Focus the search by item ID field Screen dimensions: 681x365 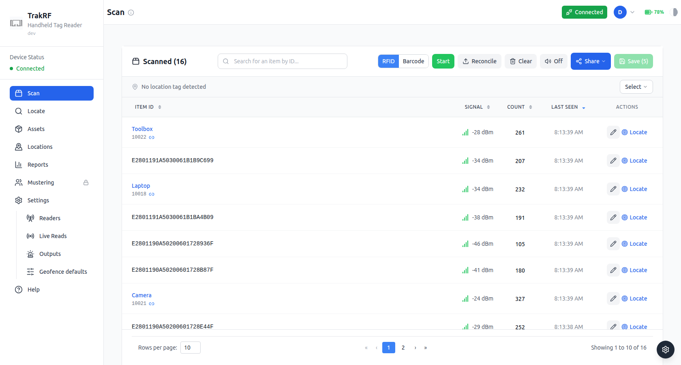(283, 61)
